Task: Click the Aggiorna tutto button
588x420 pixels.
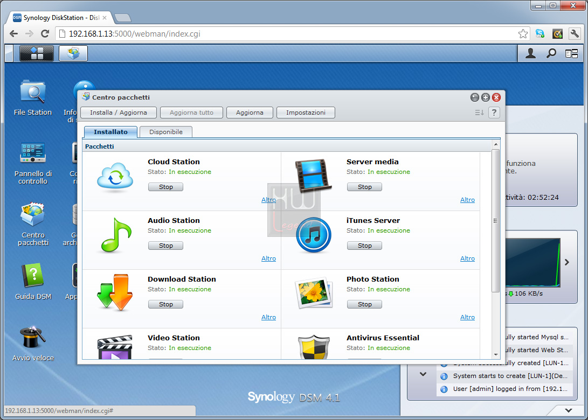Action: (x=191, y=113)
